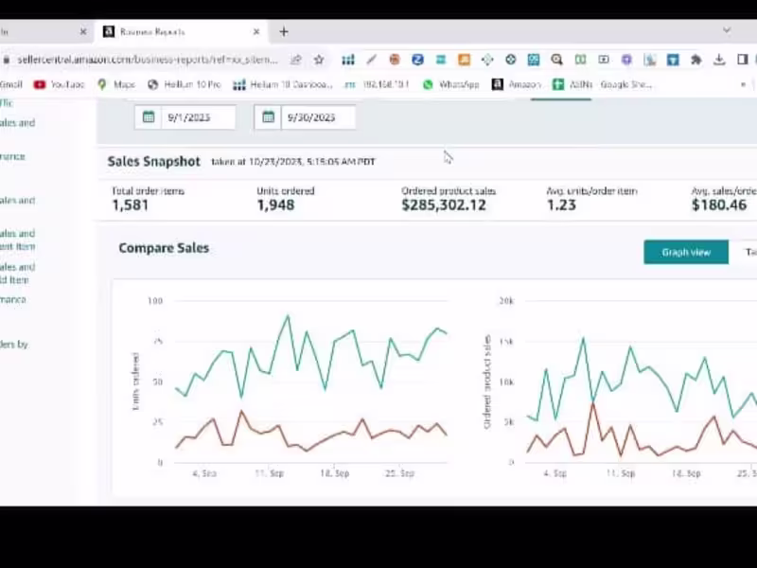Click the lock icon beside the URL
Screen dimensions: 757x568
7,60
